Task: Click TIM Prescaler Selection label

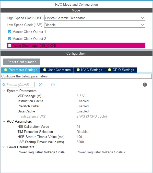Action: (x=35, y=132)
